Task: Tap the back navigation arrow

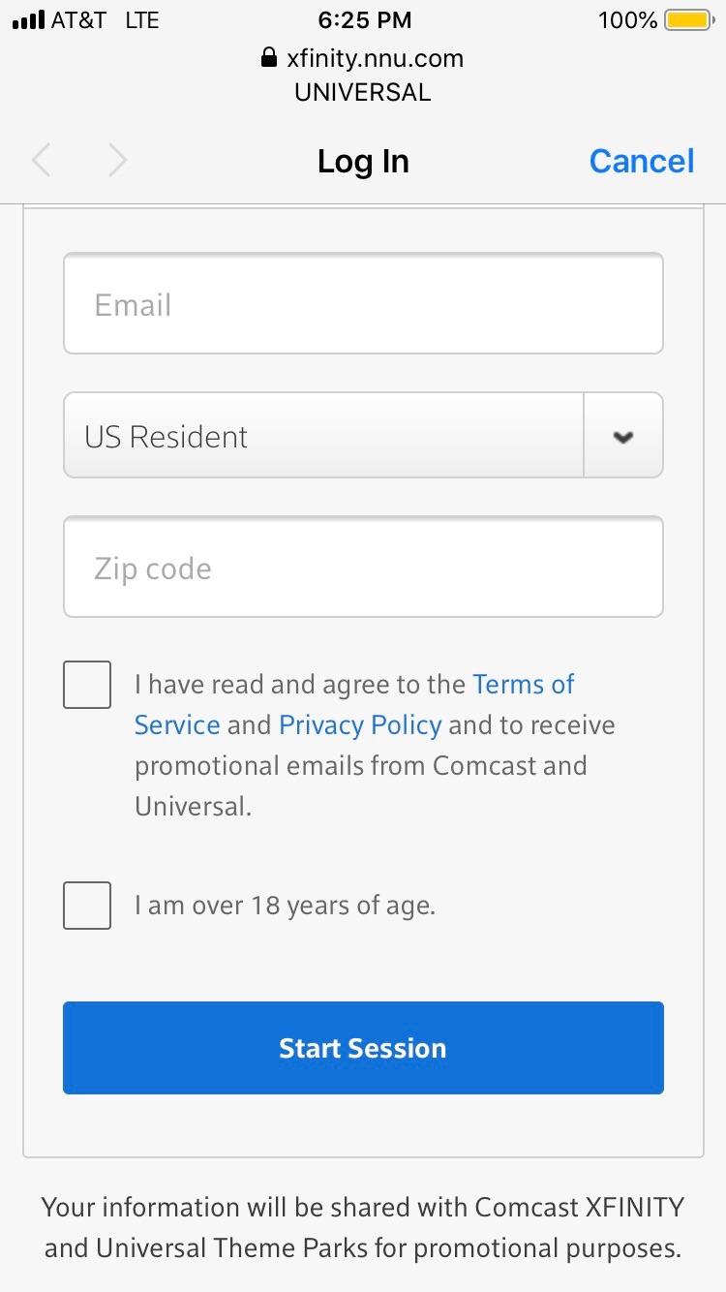Action: [x=41, y=160]
